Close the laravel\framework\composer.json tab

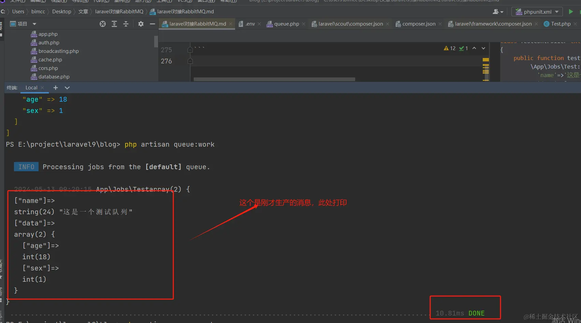click(x=536, y=24)
